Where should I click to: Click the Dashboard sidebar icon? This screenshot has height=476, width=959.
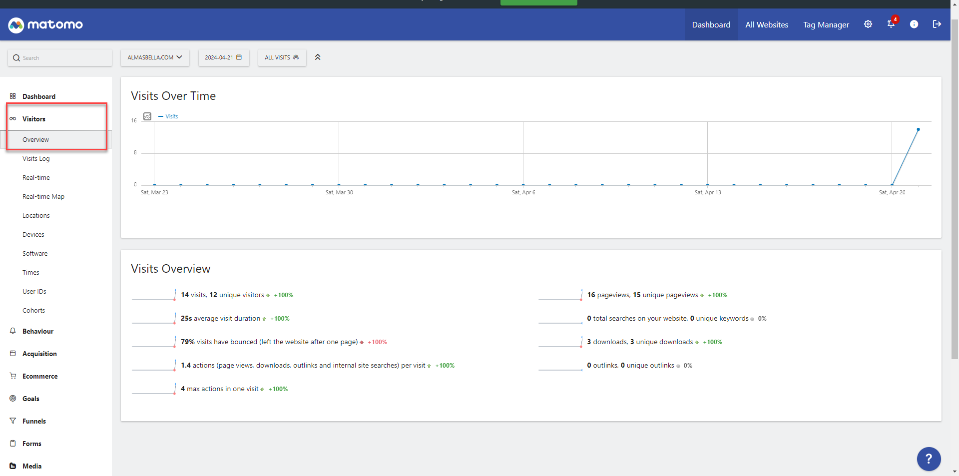tap(13, 96)
